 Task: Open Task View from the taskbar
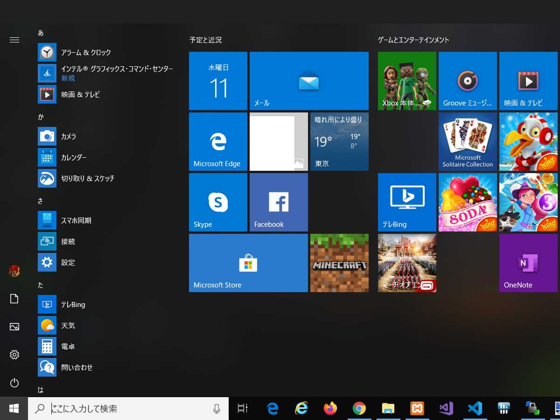point(243,408)
